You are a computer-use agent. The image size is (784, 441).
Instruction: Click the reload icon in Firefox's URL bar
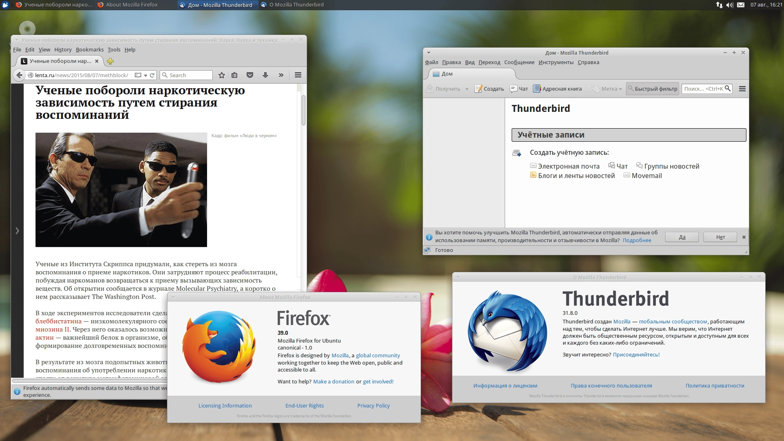pyautogui.click(x=152, y=75)
